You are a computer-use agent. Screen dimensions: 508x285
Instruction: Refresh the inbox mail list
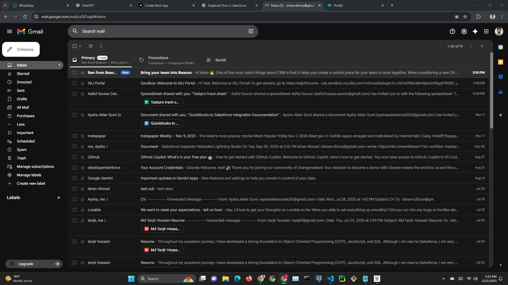click(90, 46)
